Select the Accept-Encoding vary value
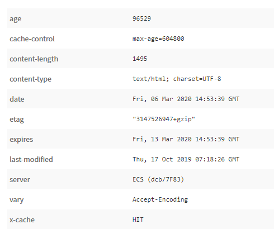 pyautogui.click(x=160, y=199)
